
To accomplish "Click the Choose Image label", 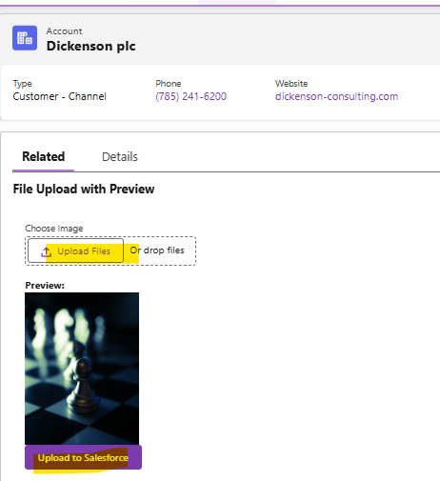I will coord(54,229).
